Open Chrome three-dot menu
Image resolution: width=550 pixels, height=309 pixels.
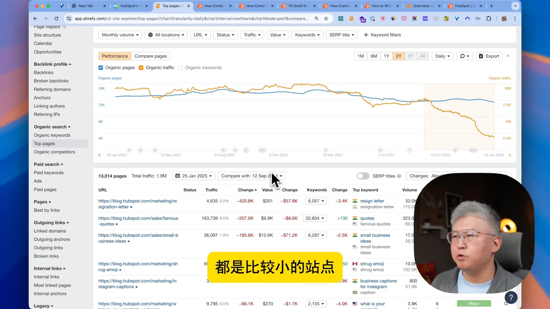coord(515,19)
